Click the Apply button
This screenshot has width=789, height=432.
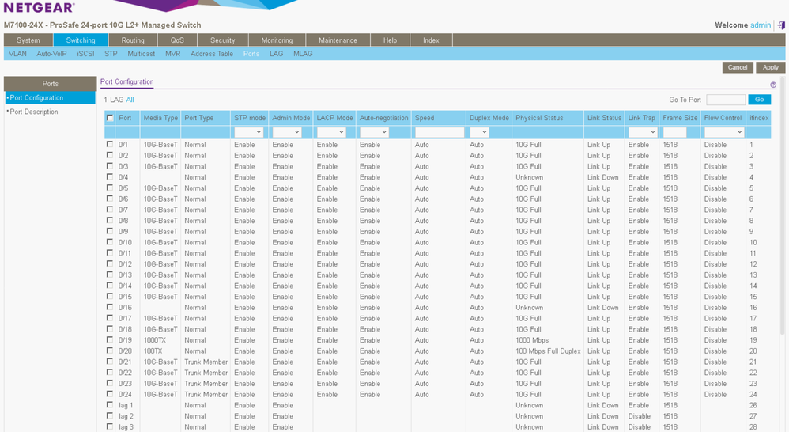[770, 67]
